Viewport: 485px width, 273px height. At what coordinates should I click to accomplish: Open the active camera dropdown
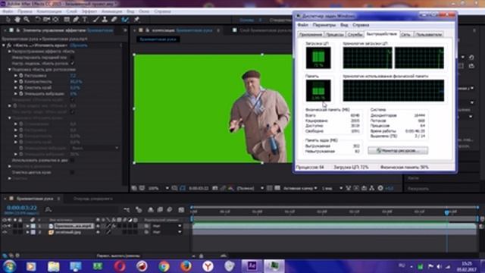click(x=300, y=188)
